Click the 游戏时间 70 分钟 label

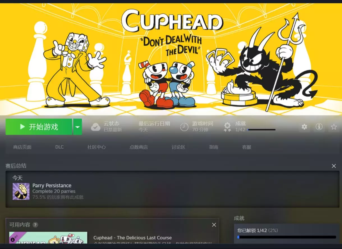[203, 127]
